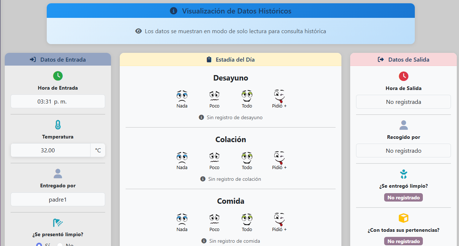459x246 pixels.
Task: Click the Hora de Entrada field showing 03:31 p.m.
Action: [x=58, y=101]
